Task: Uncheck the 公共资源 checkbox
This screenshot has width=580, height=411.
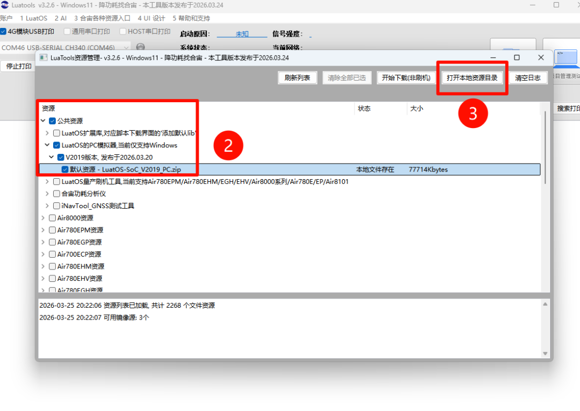Action: (52, 121)
